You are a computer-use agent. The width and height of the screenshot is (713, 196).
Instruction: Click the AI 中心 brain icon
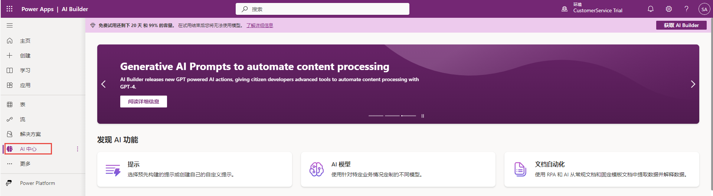tap(10, 149)
